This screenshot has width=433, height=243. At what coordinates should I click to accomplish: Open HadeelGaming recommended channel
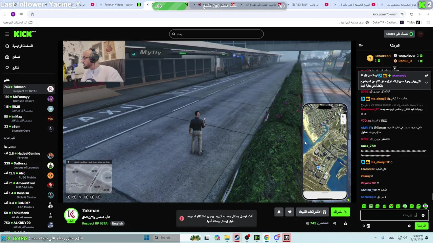coord(29,156)
